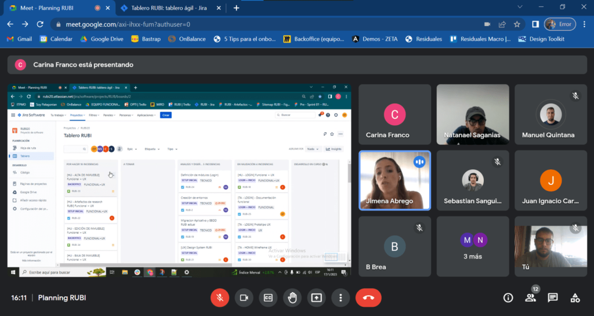Close the Tablero RUBI Jira tab
This screenshot has width=594, height=316.
tap(219, 8)
